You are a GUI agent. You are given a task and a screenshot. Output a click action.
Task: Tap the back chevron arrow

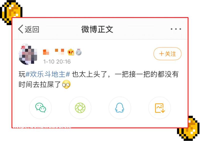(x=21, y=29)
